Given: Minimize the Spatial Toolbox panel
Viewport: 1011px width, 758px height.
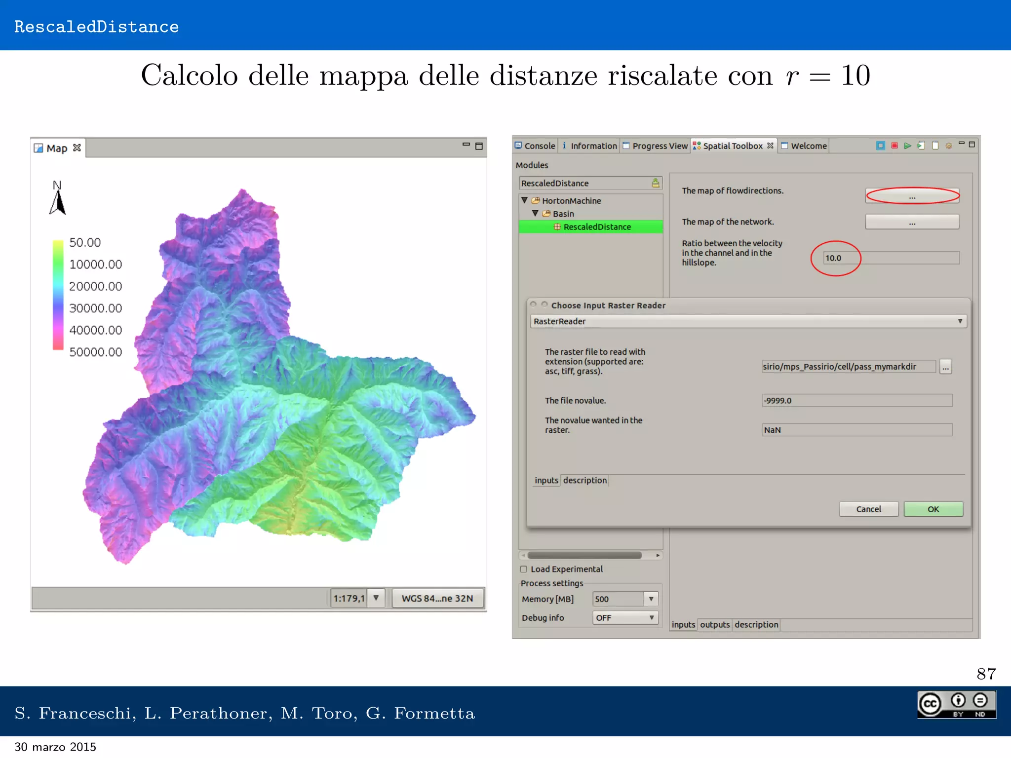Looking at the screenshot, I should tap(961, 143).
